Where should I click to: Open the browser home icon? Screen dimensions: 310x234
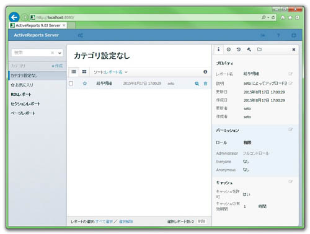point(283,17)
